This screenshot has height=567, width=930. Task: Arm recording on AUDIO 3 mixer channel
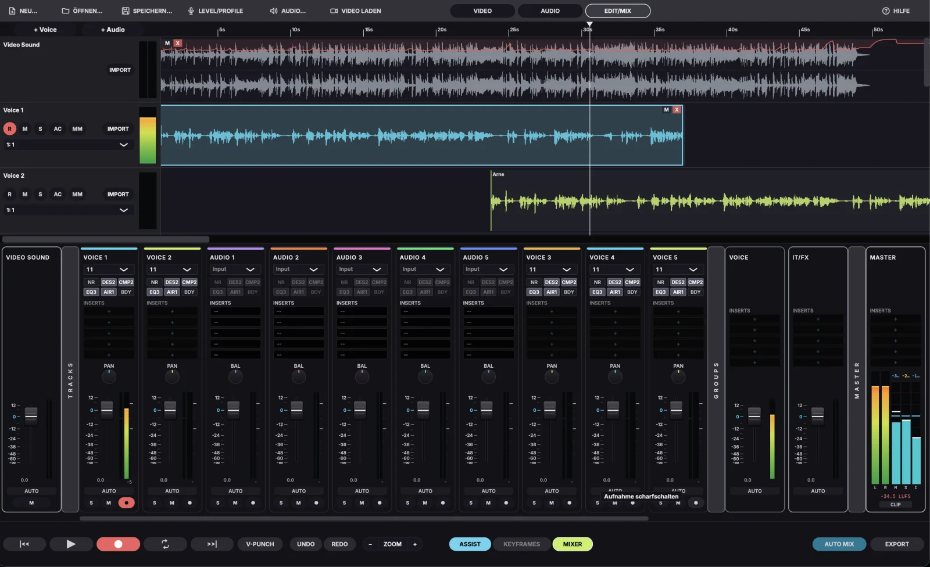coord(380,503)
